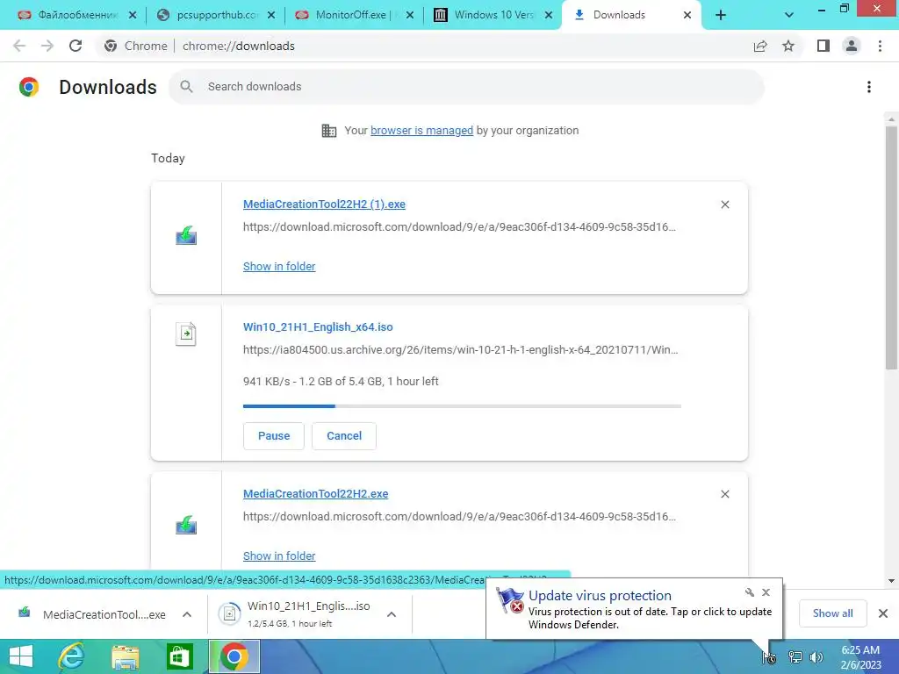The height and width of the screenshot is (674, 899).
Task: Cancel the Win10 iso download
Action: [x=344, y=436]
